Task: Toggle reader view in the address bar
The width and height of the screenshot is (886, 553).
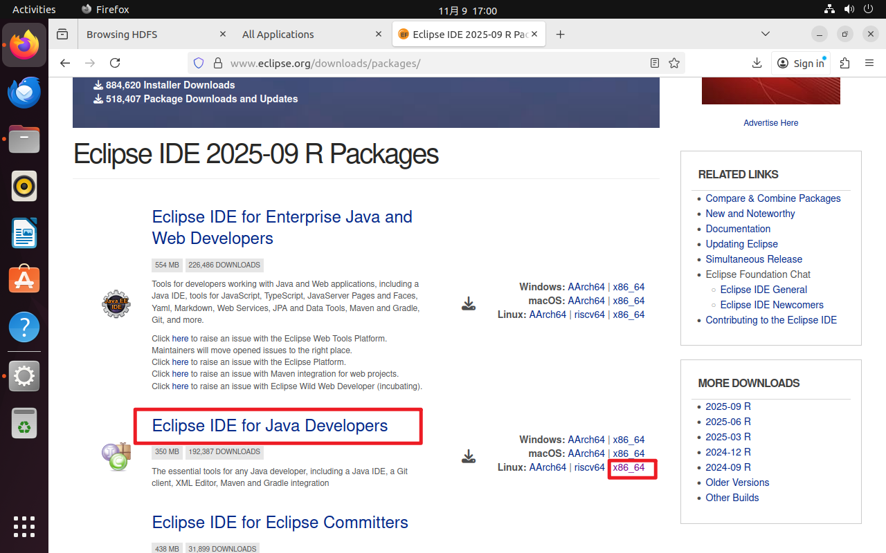Action: pos(654,63)
